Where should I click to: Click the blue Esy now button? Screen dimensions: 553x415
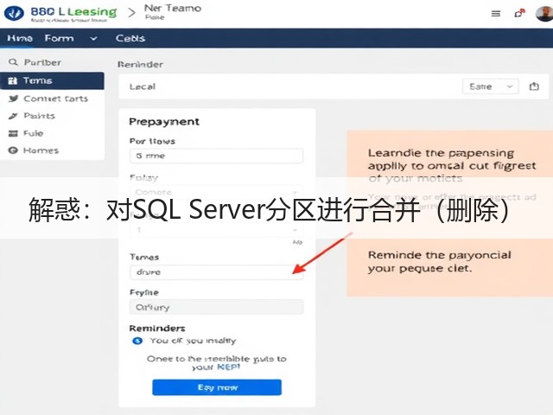pyautogui.click(x=217, y=387)
